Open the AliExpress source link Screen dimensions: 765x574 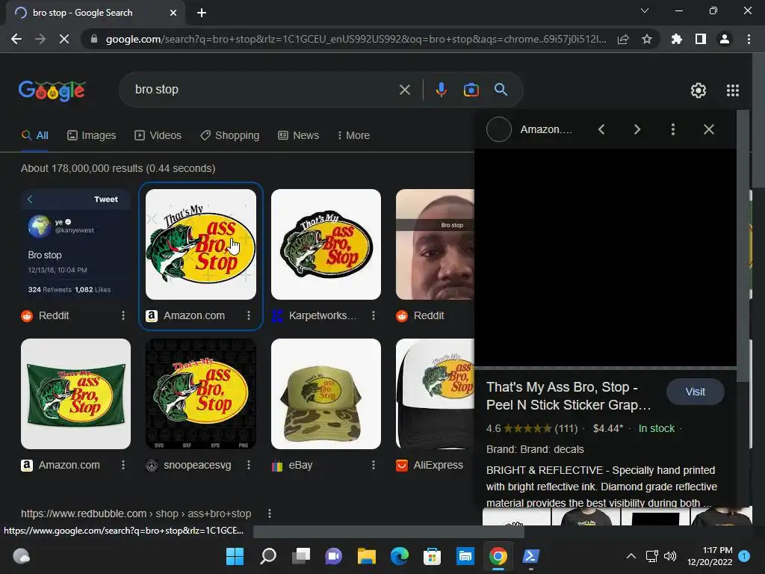pos(438,465)
